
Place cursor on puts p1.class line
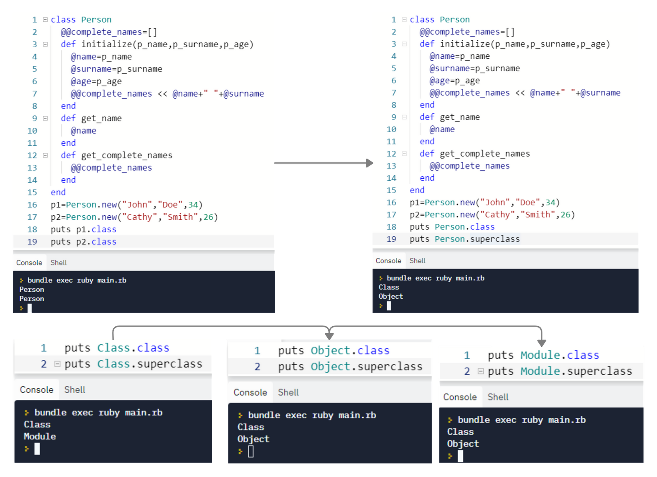pyautogui.click(x=83, y=230)
